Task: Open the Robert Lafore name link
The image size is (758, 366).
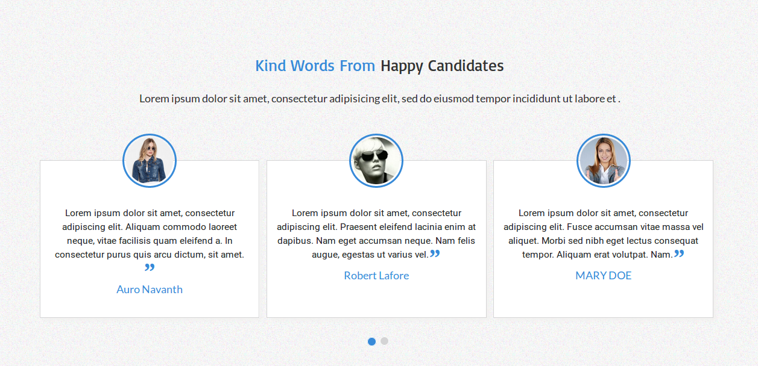Action: click(x=376, y=276)
